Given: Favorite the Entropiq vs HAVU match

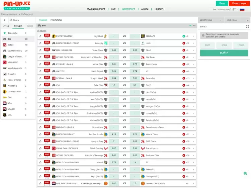Looking at the screenshot, I should pyautogui.click(x=40, y=43).
